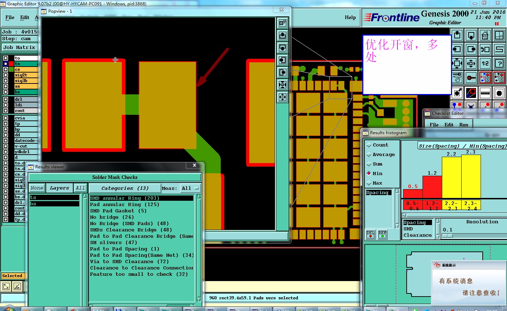507x311 pixels.
Task: Click the black net traffic light icon
Action: [x=499, y=77]
